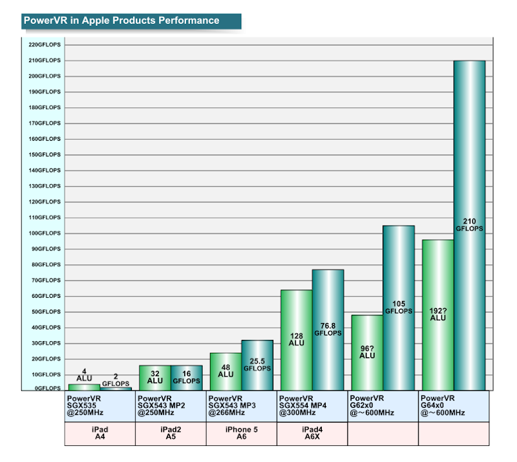
Task: Click the 170GFLOPS axis label
Action: tap(45, 123)
